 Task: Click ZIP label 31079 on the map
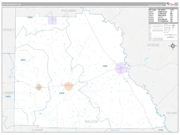[62, 93]
